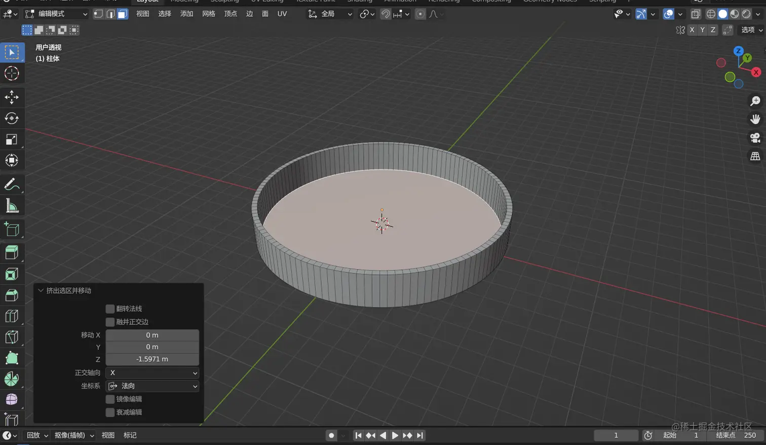Toggle X axis mesh mirror
Viewport: 766px width, 445px height.
pyautogui.click(x=692, y=30)
